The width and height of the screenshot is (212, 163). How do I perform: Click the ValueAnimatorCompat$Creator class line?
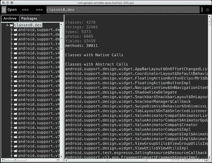132,125
